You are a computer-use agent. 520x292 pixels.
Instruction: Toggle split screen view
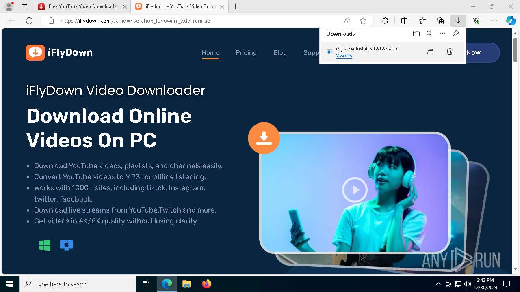[x=404, y=21]
